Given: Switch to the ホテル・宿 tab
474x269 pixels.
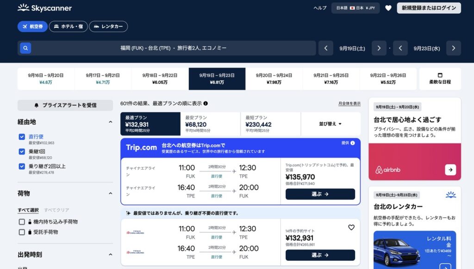Looking at the screenshot, I should click(x=69, y=26).
